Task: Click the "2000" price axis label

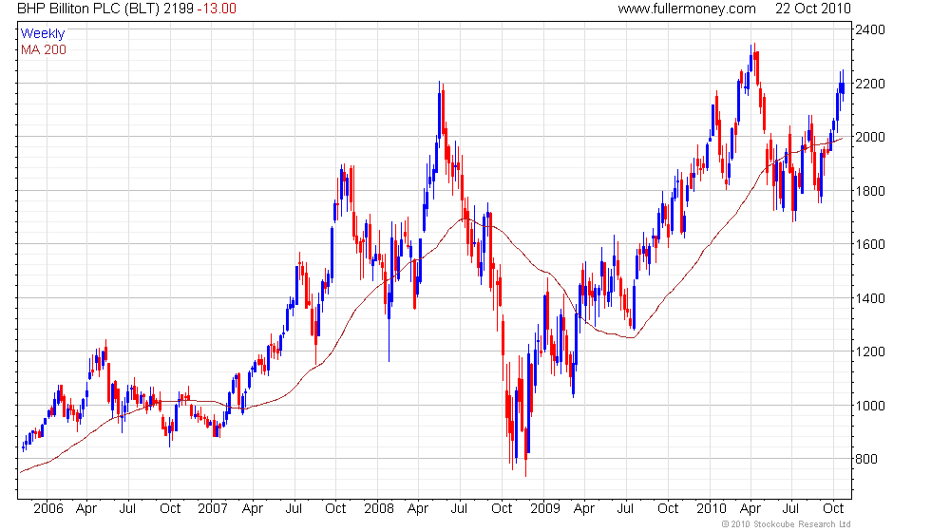Action: [x=870, y=137]
